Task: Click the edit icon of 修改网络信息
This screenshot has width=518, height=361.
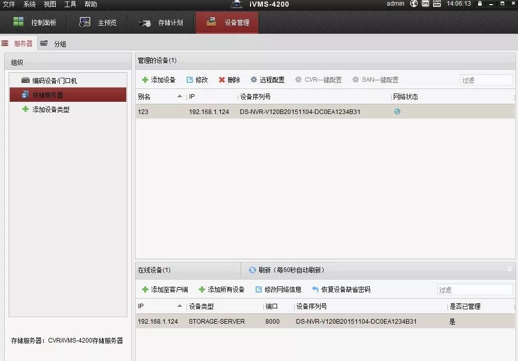Action: coord(259,289)
